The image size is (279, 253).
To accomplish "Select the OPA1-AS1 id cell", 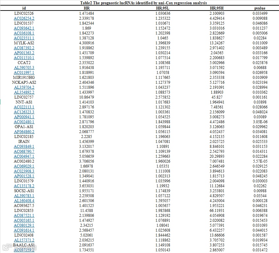I will click(x=24, y=127).
